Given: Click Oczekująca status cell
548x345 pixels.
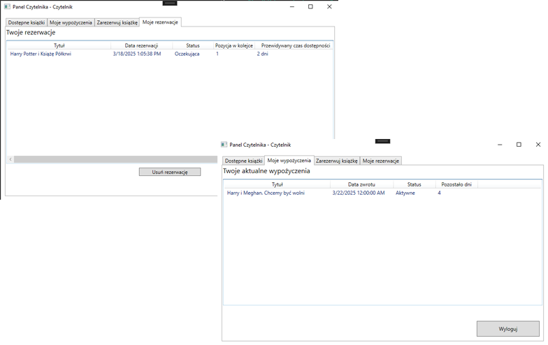Looking at the screenshot, I should coord(187,54).
